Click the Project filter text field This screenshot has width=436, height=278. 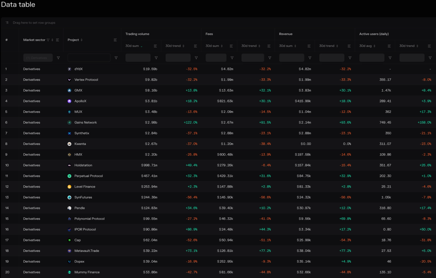coord(89,58)
